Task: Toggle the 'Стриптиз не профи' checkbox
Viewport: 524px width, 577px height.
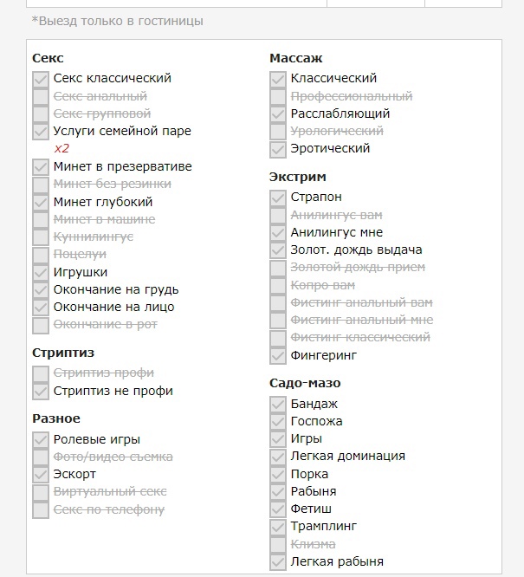Action: 41,392
